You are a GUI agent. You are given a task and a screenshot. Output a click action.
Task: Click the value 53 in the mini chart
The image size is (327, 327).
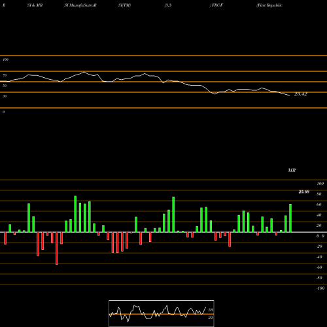click(211, 310)
